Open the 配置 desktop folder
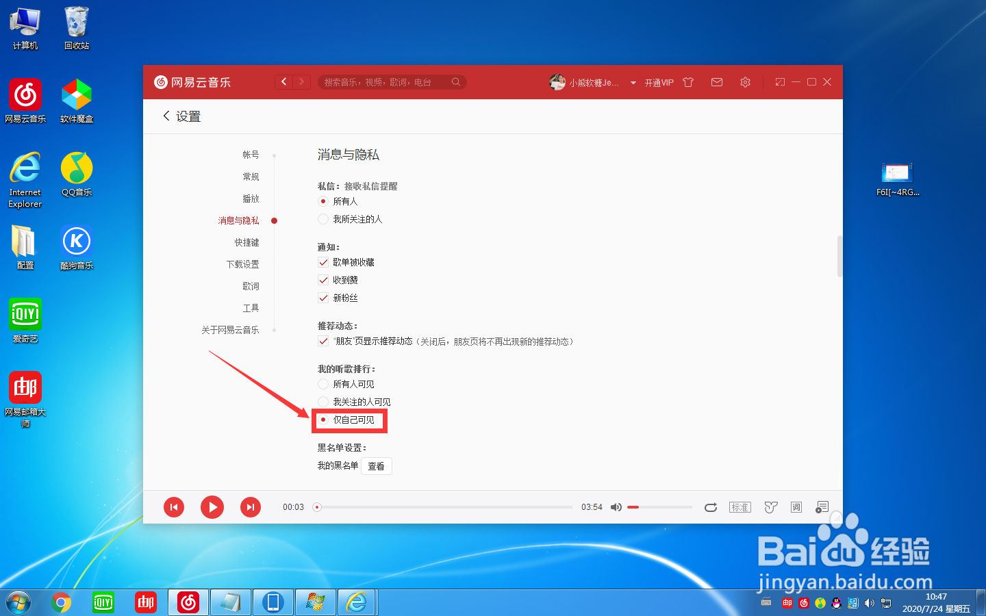 [x=25, y=247]
